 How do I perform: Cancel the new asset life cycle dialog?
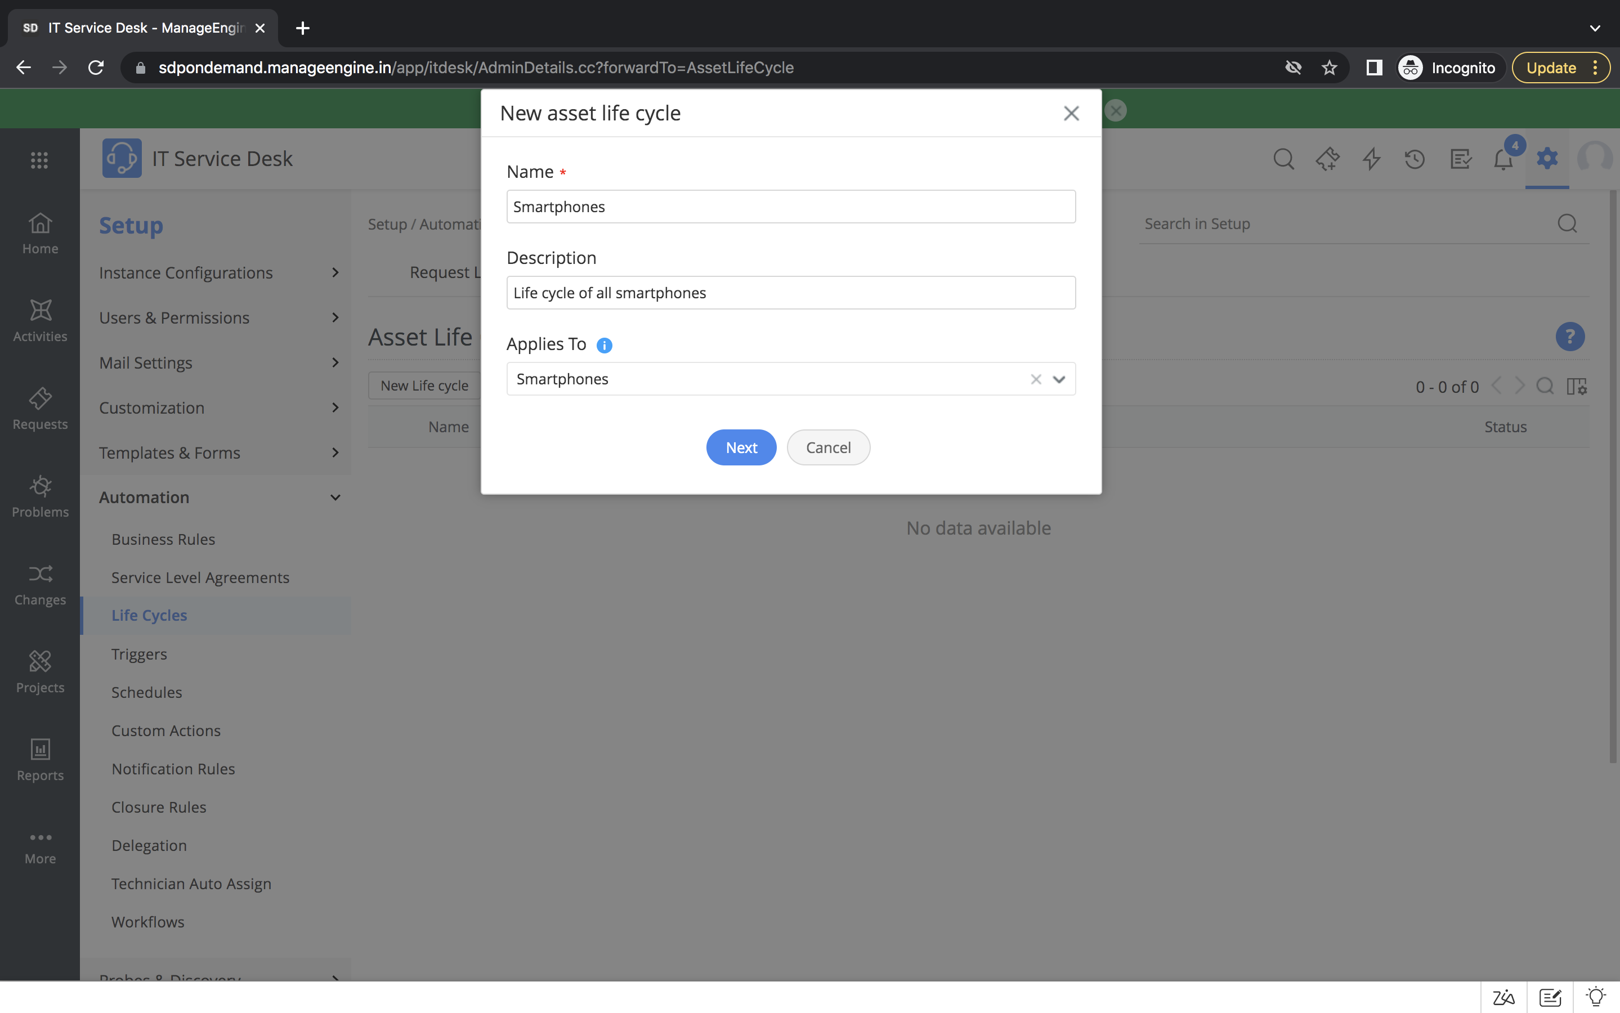(x=827, y=447)
